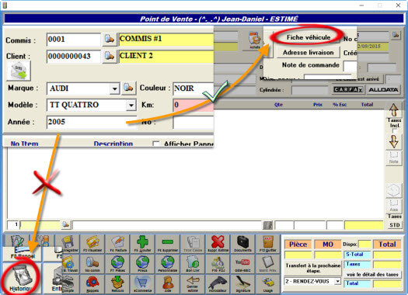This screenshot has width=408, height=295.
Task: Click the Usage cars icon
Action: pyautogui.click(x=268, y=284)
